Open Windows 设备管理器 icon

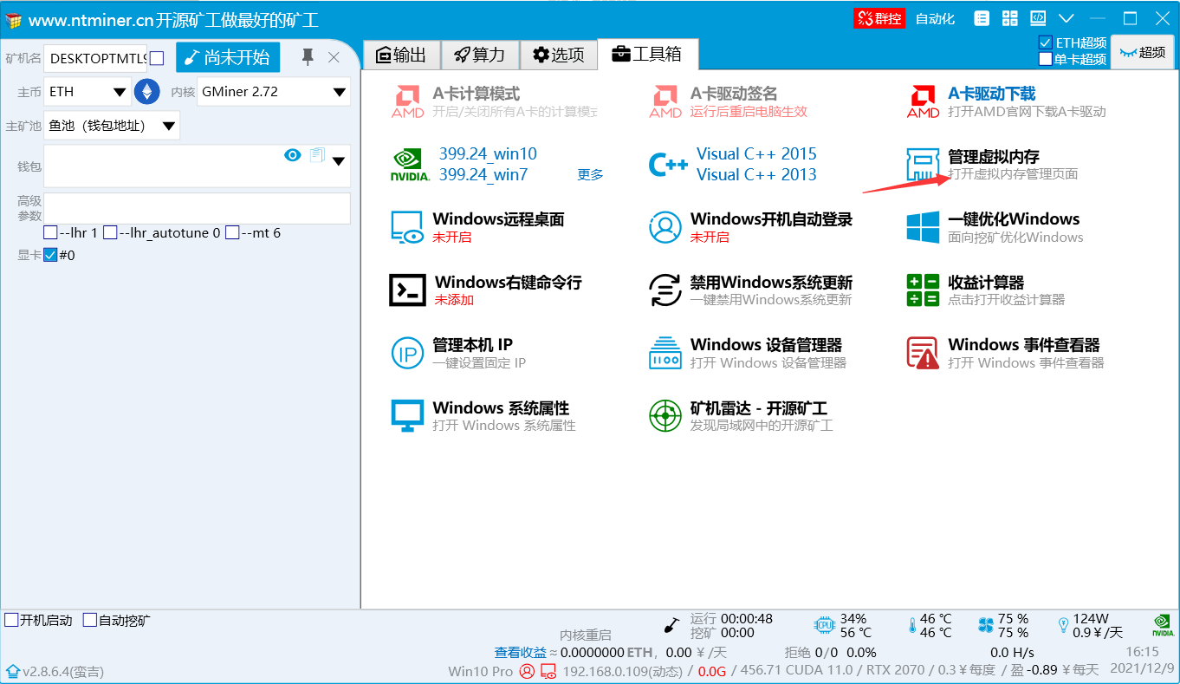pos(665,353)
